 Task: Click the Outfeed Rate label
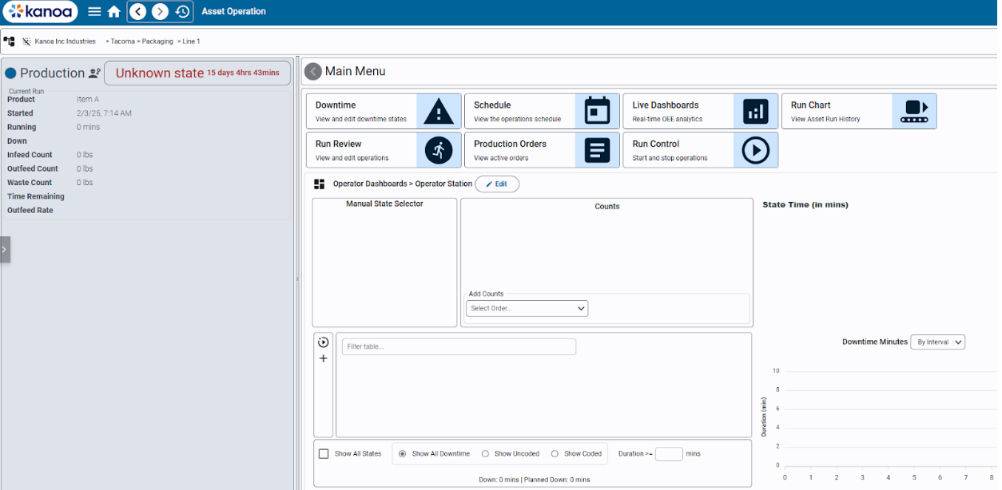click(30, 210)
